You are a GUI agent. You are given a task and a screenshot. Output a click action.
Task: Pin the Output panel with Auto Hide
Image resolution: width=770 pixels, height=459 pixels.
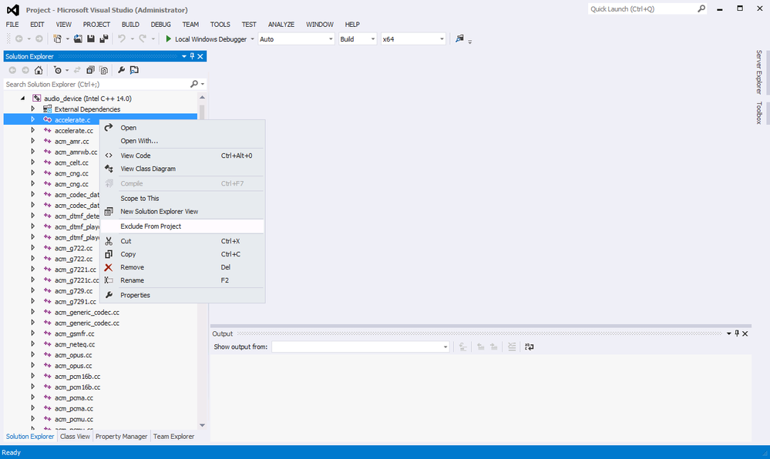point(737,333)
